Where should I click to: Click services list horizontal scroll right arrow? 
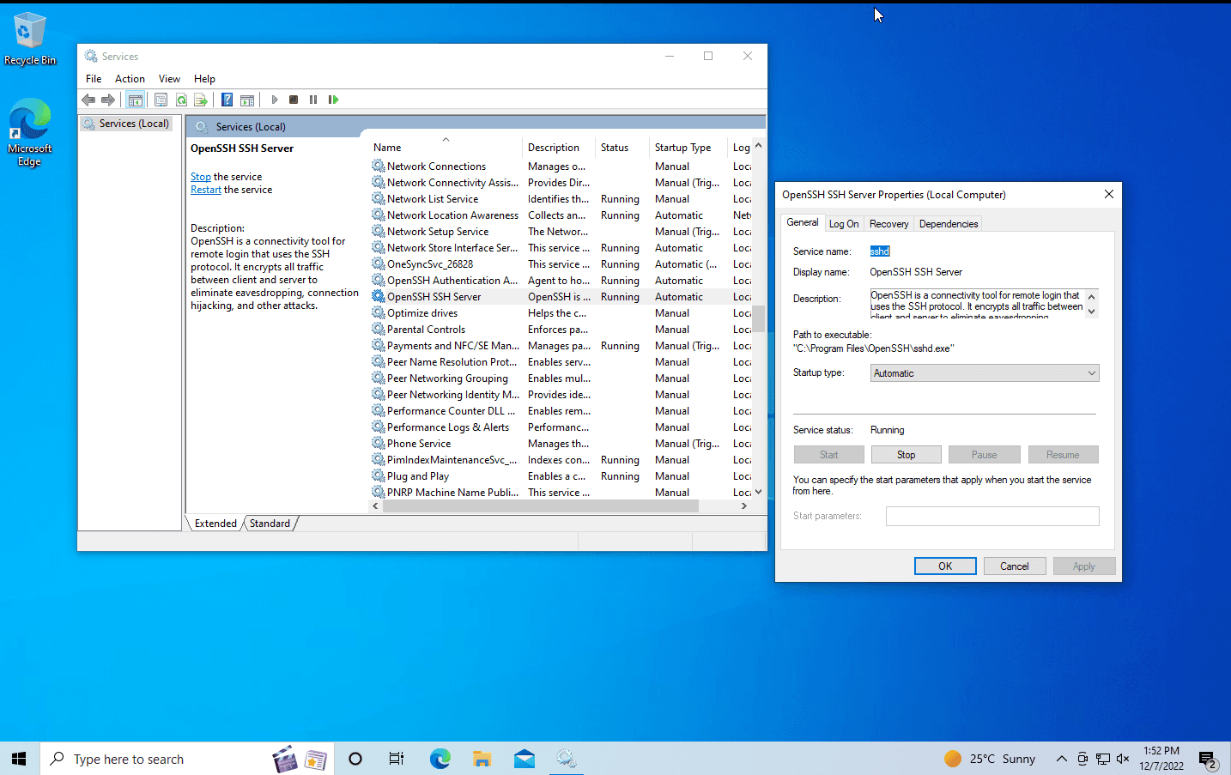click(x=744, y=506)
